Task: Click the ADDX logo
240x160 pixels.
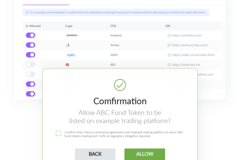Action: tap(71, 55)
